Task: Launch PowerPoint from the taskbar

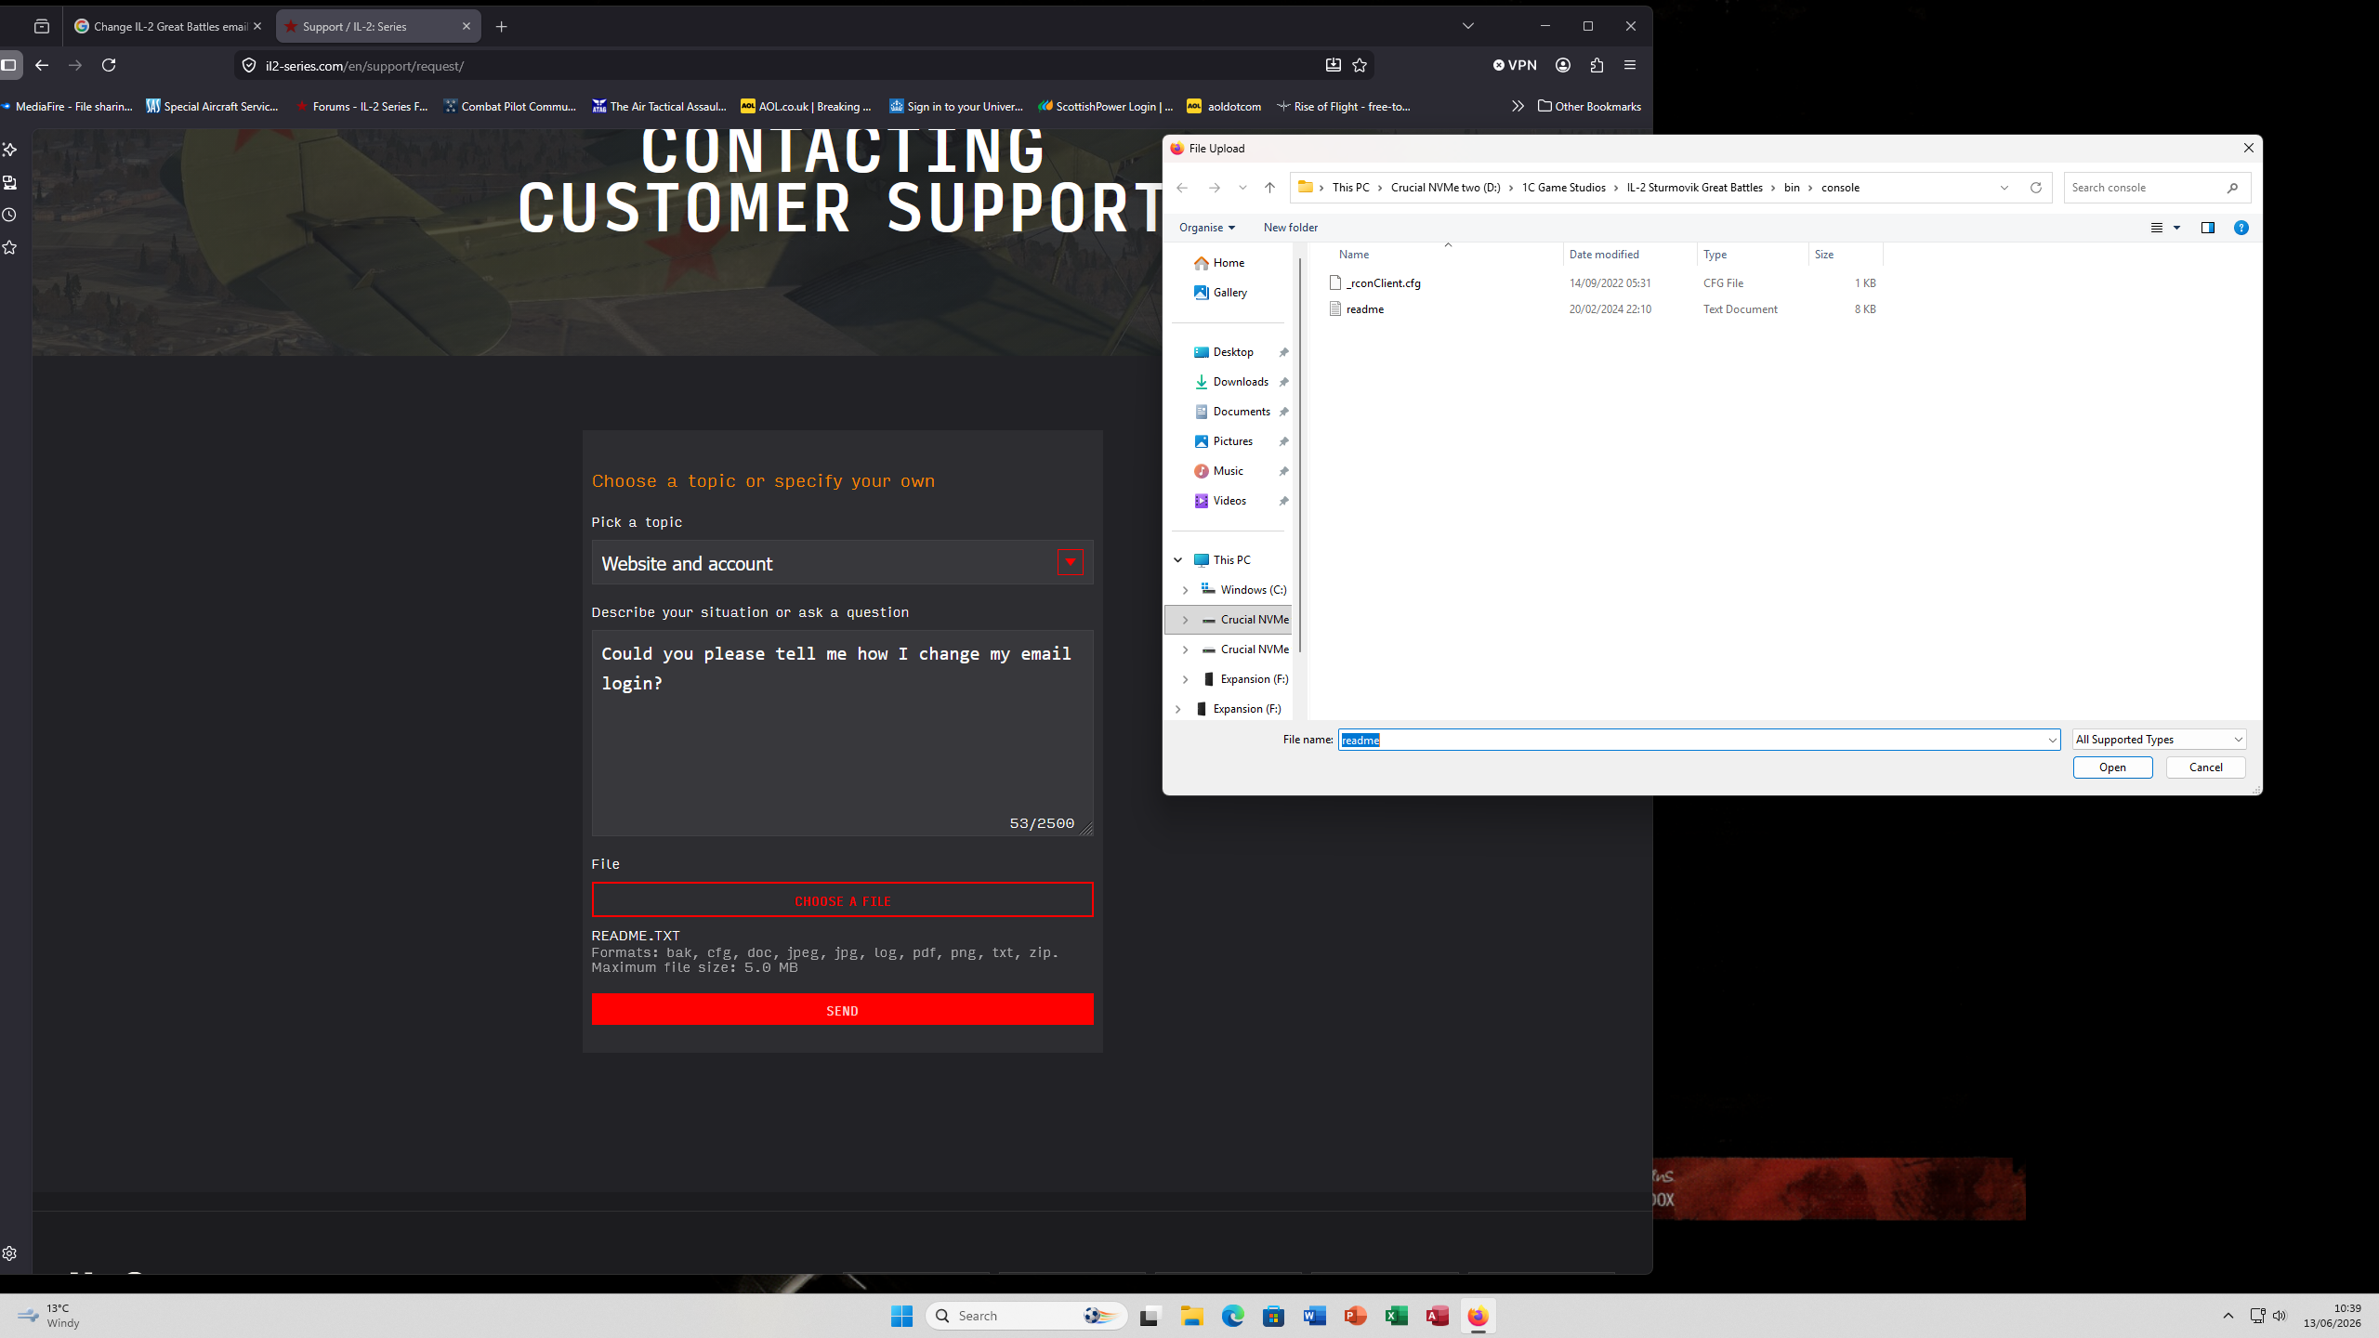Action: (1355, 1316)
